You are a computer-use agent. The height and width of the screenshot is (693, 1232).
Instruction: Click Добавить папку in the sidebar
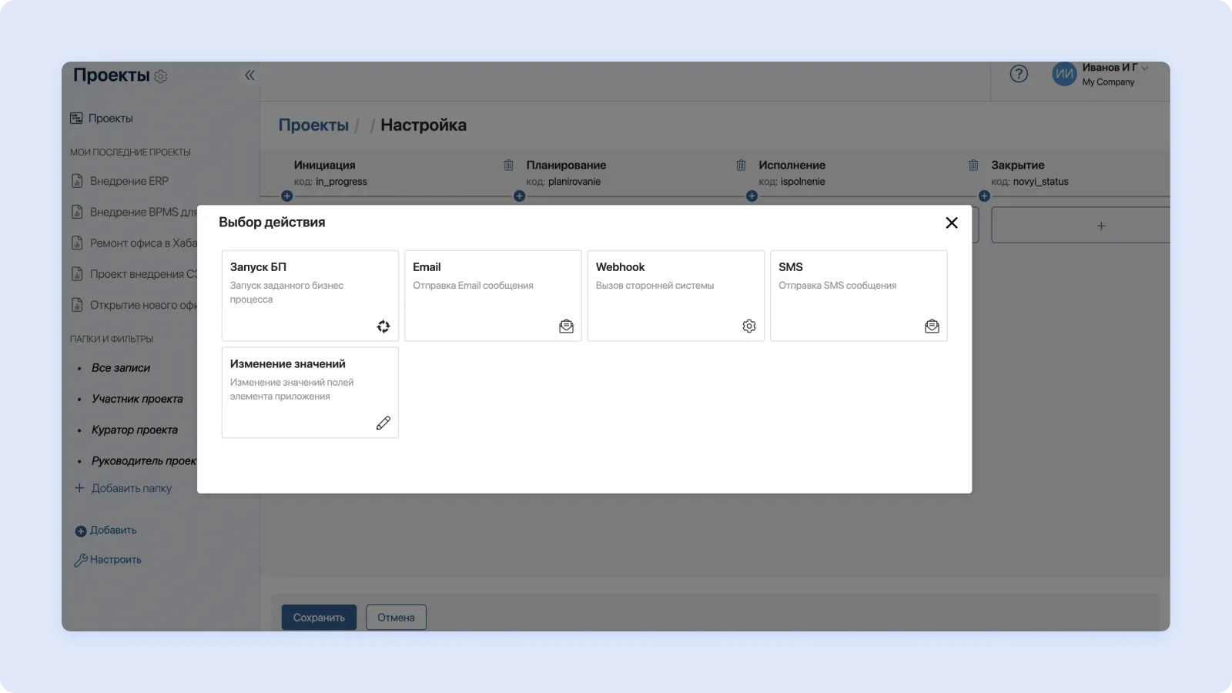coord(131,488)
